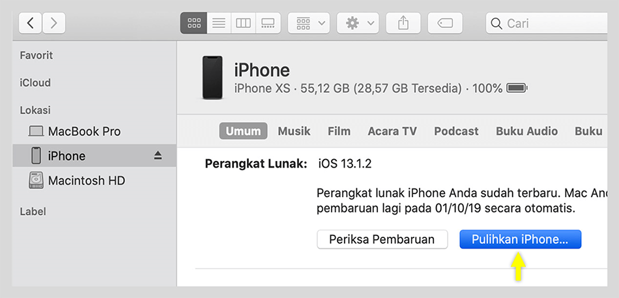Open the Acara TV tab
Viewport: 619px width, 298px height.
(392, 131)
